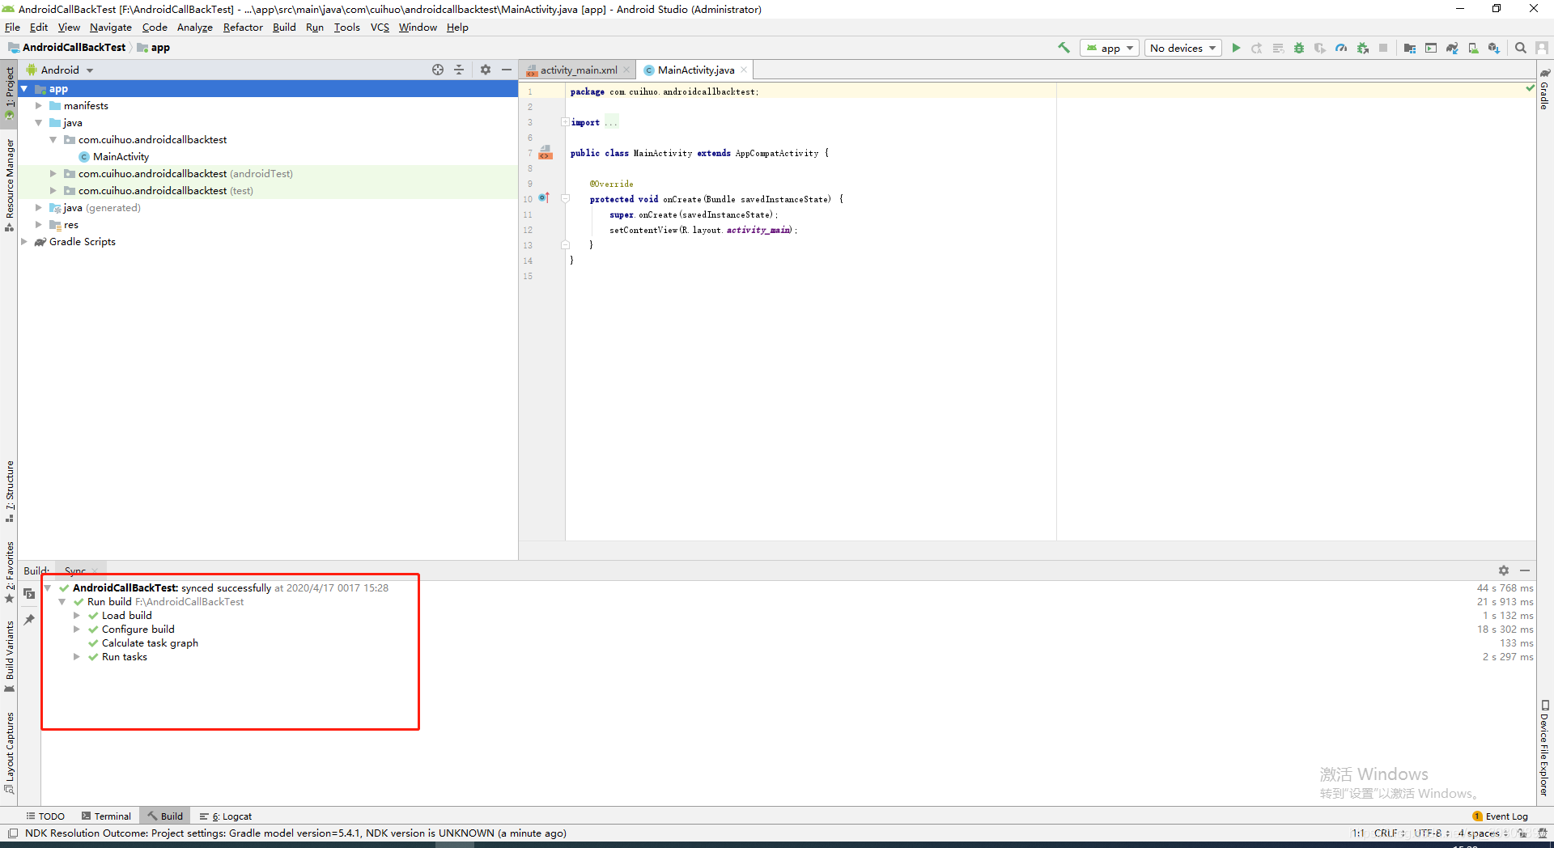Open Build panel settings gear
The height and width of the screenshot is (848, 1554).
coord(1504,570)
